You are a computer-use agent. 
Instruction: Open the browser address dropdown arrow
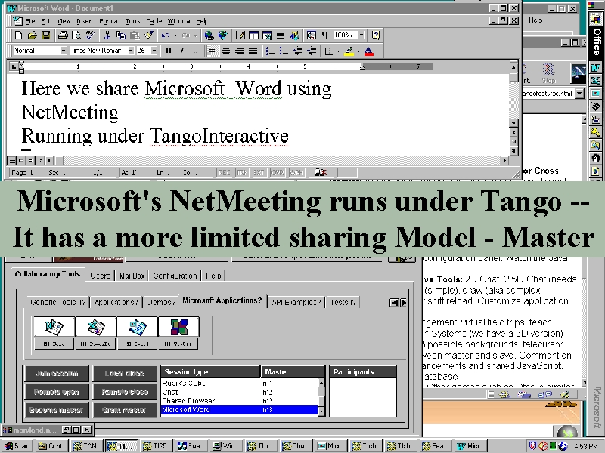coord(579,93)
